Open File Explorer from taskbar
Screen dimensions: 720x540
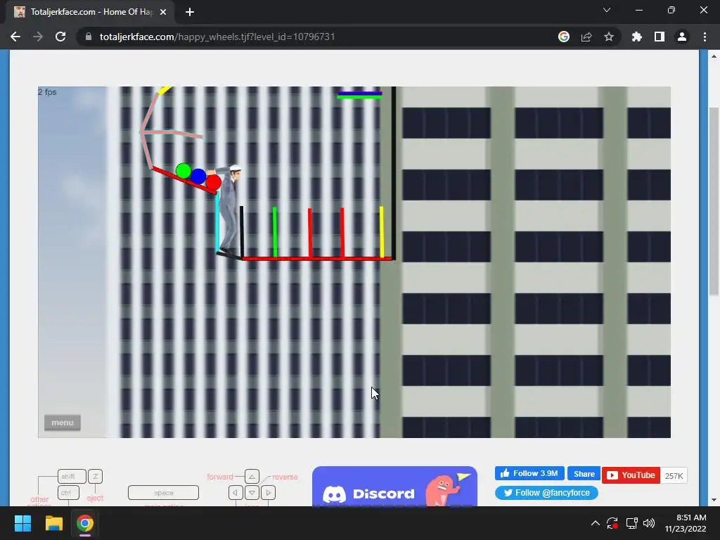click(53, 523)
